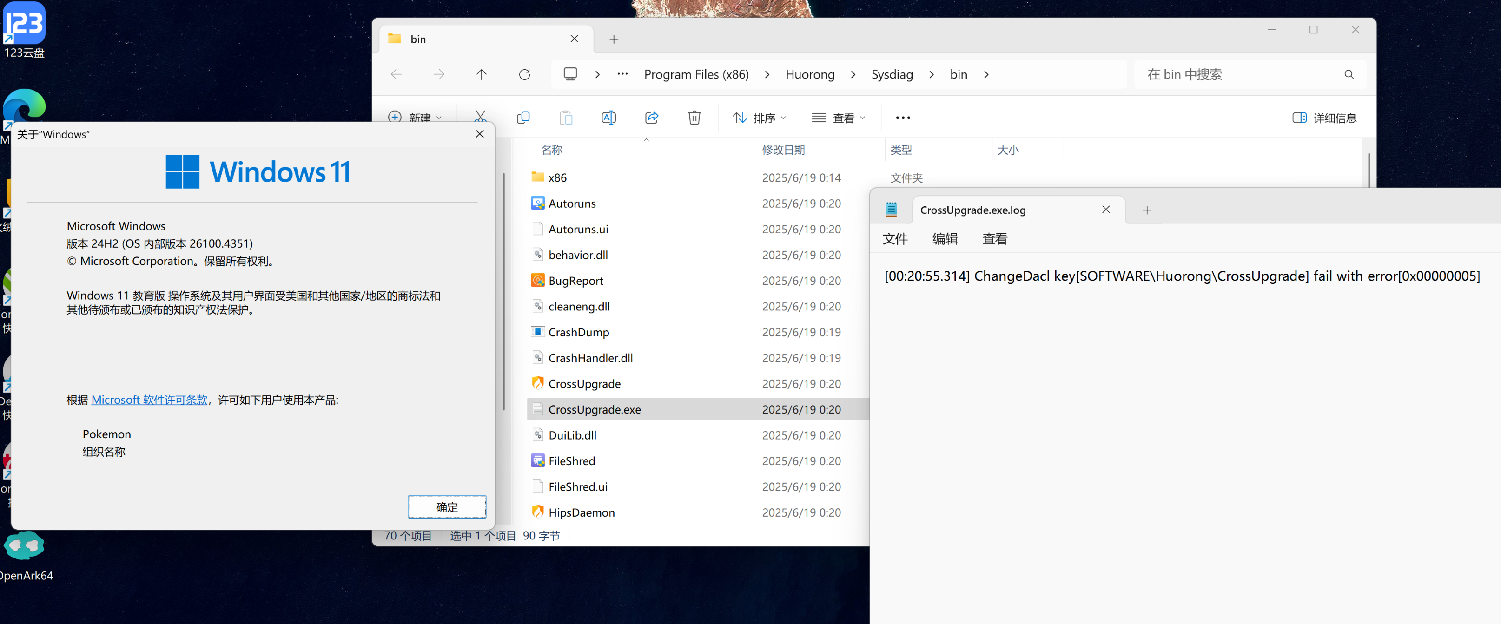Click the This PC monitor icon in address bar
1501x624 pixels.
(570, 74)
